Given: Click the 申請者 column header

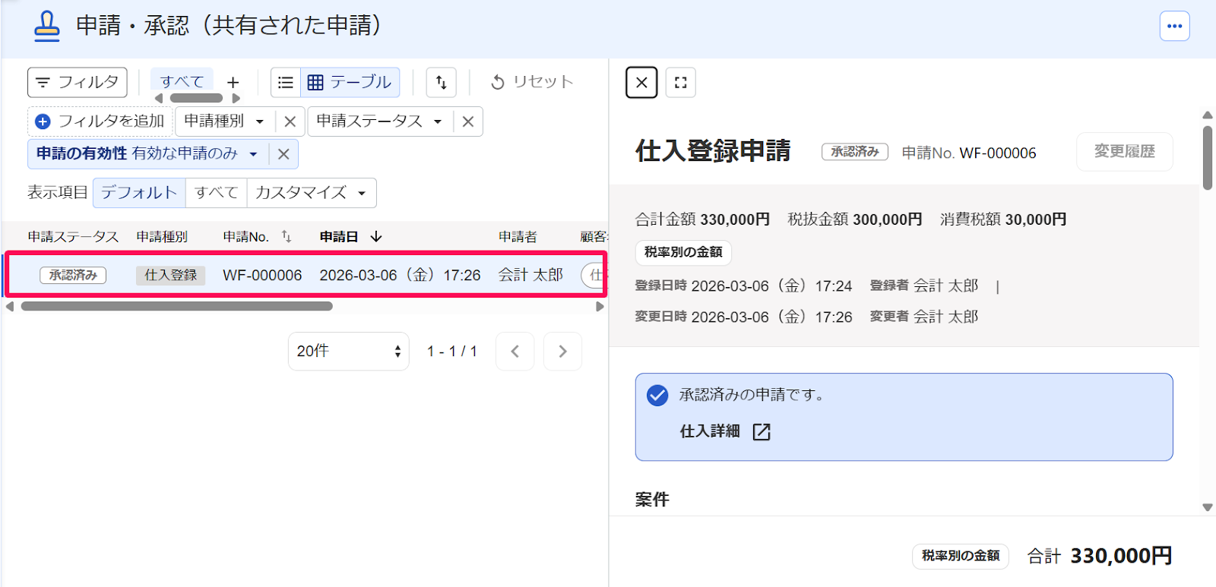Looking at the screenshot, I should click(x=518, y=237).
